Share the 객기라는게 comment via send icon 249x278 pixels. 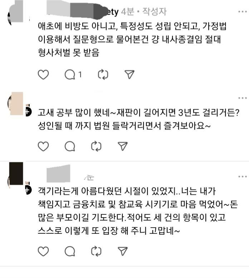coord(123,251)
